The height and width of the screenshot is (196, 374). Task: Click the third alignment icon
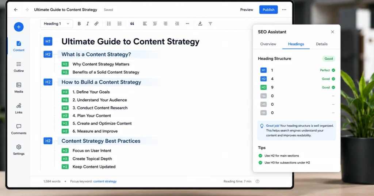(165, 24)
